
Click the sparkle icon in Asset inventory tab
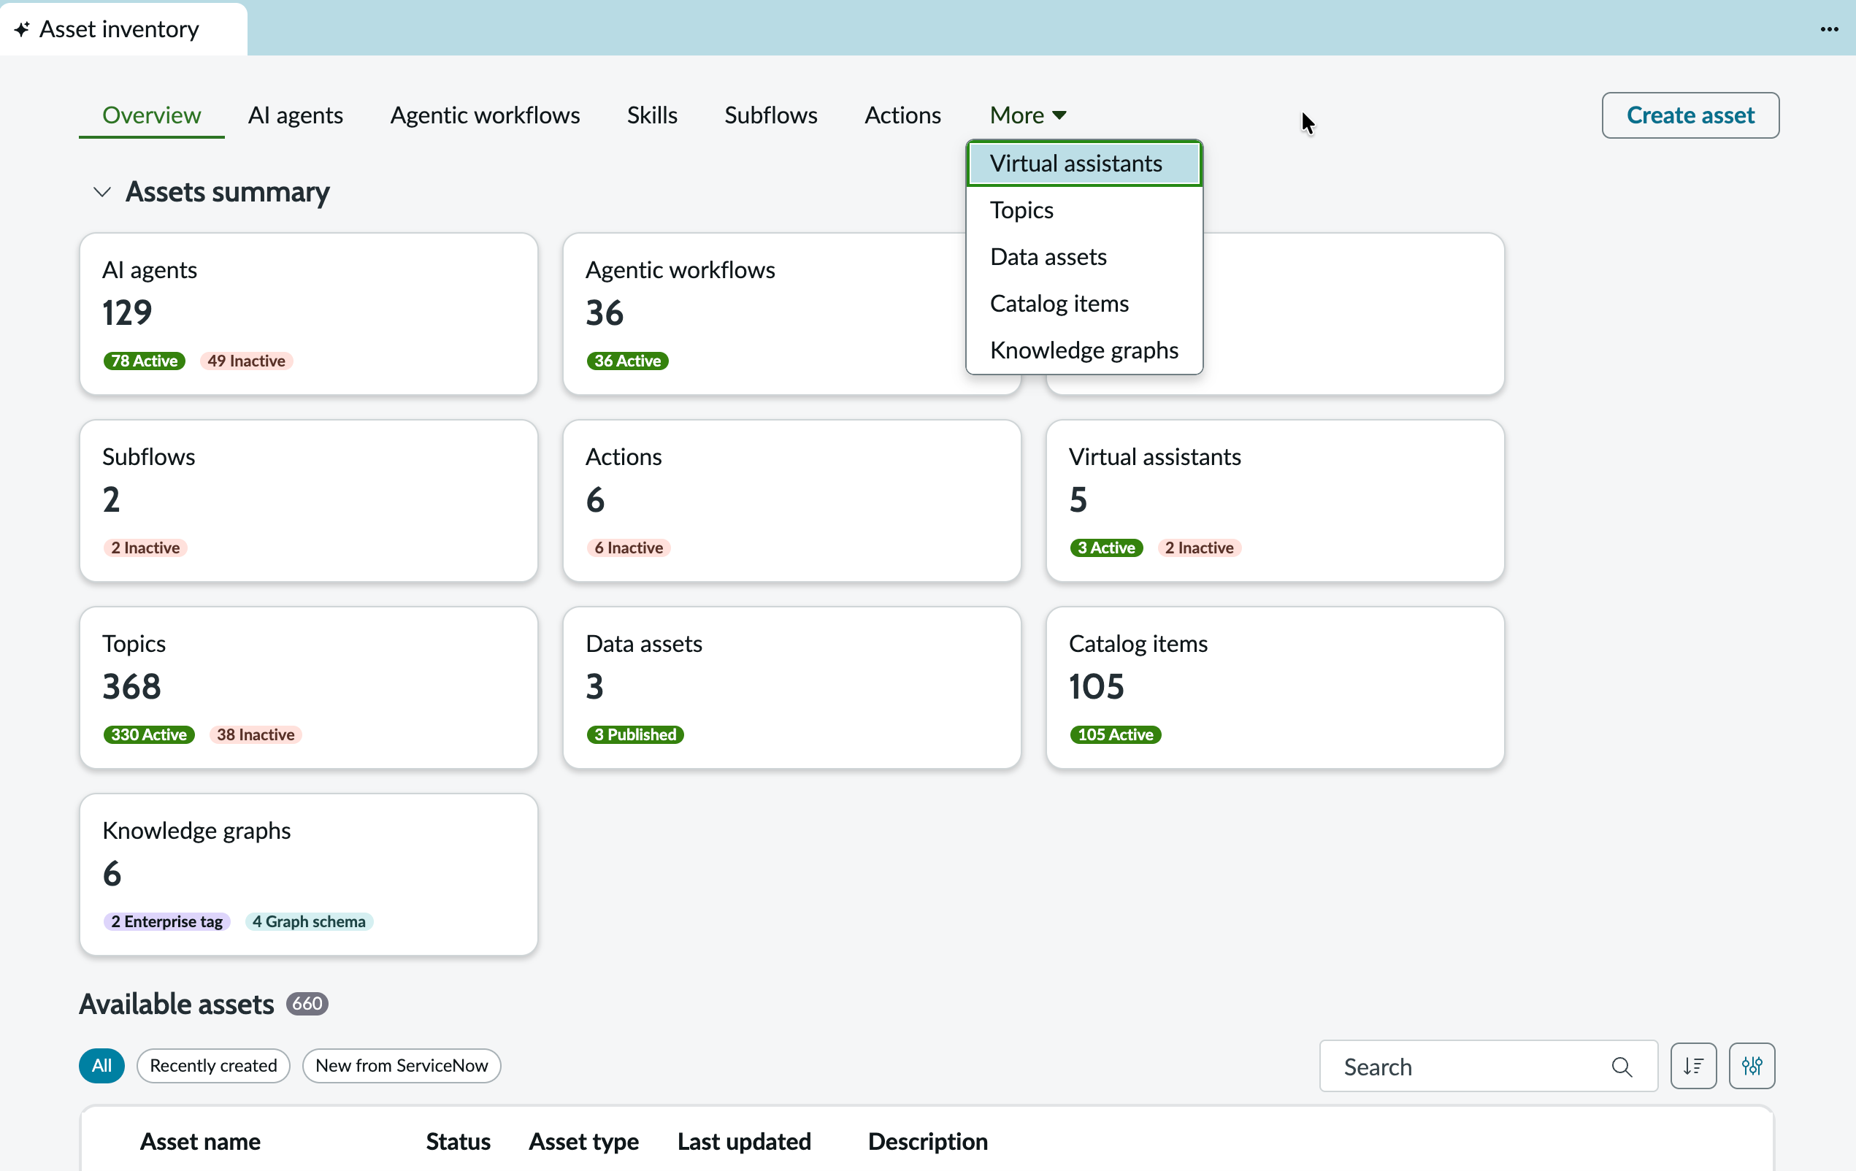coord(22,29)
